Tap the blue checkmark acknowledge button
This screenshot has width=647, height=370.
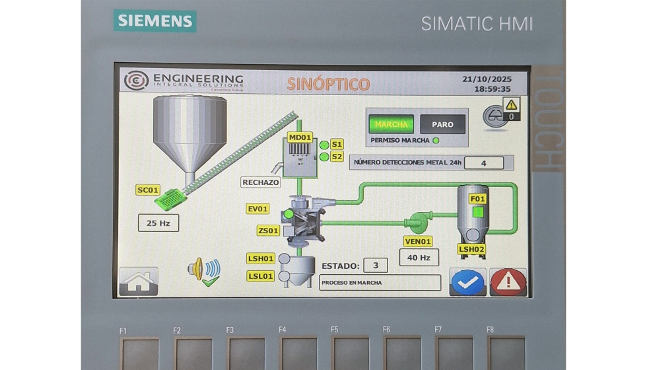(467, 282)
